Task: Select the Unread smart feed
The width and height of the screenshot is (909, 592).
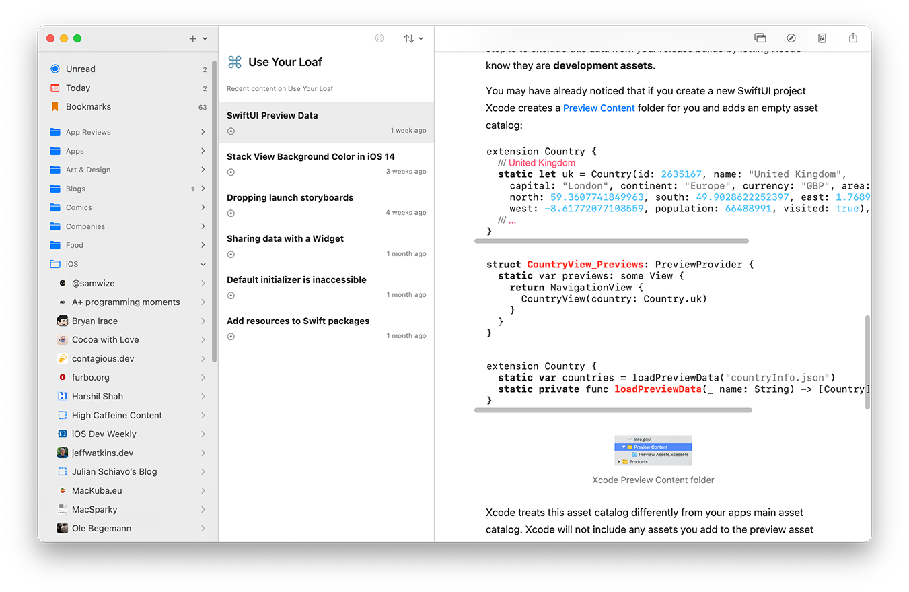Action: tap(129, 69)
